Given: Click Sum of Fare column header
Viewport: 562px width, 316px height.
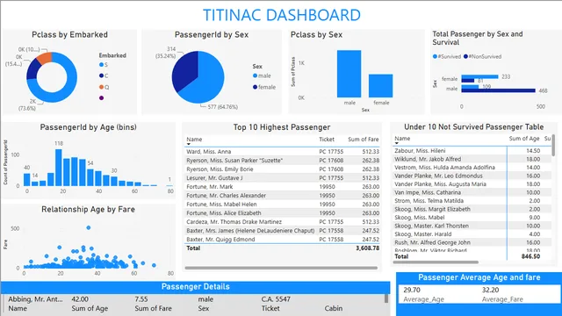Looking at the screenshot, I should point(363,140).
